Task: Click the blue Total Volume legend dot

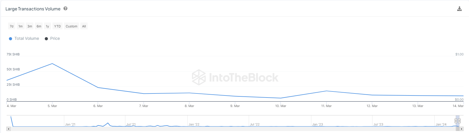Action: (x=10, y=39)
